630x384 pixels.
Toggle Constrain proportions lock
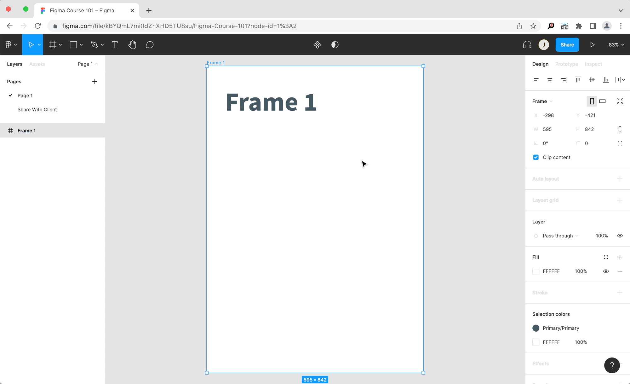click(620, 129)
